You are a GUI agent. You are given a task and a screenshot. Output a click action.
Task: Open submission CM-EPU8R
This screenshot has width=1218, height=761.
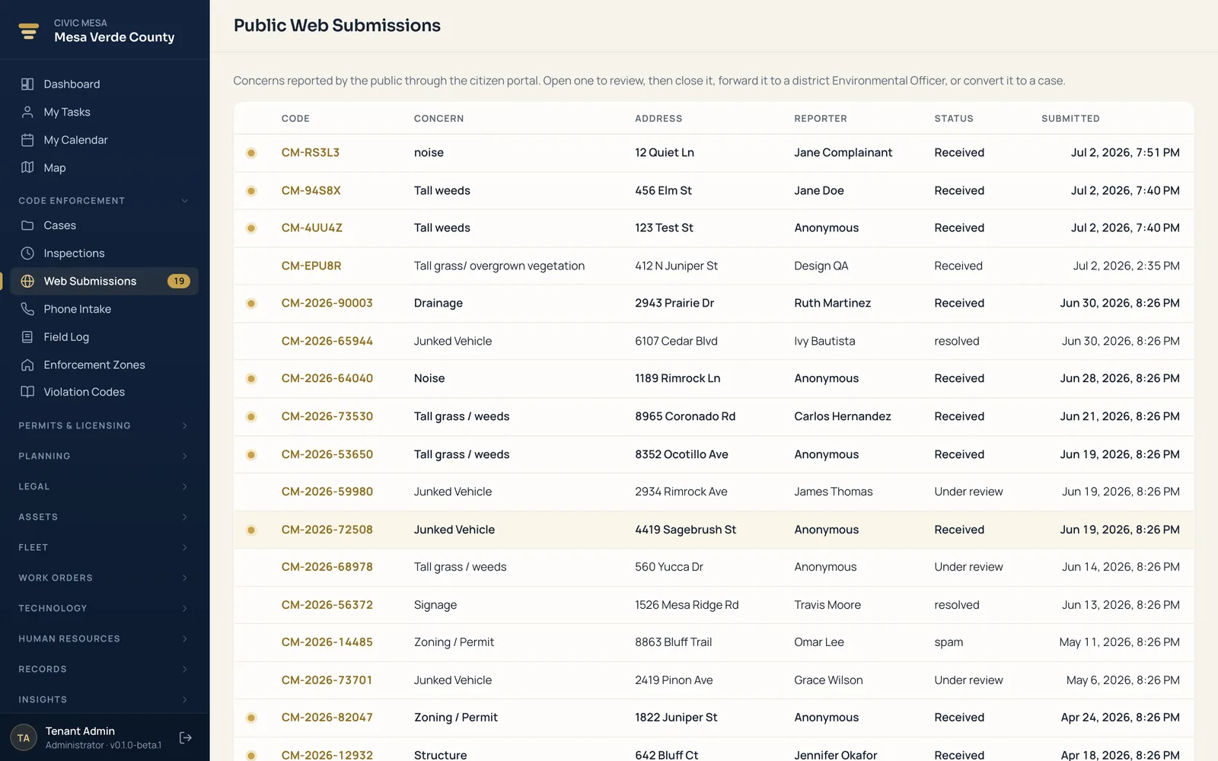coord(311,266)
